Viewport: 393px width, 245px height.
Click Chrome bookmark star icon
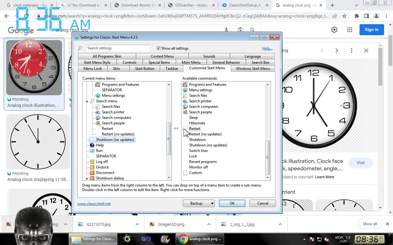(344, 16)
